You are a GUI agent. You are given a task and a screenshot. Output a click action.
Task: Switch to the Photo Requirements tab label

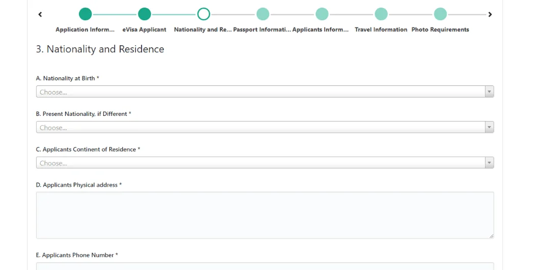(440, 29)
